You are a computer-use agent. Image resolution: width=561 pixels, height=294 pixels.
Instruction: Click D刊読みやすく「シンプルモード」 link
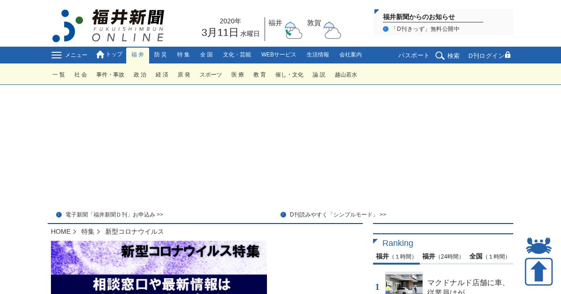(x=338, y=215)
